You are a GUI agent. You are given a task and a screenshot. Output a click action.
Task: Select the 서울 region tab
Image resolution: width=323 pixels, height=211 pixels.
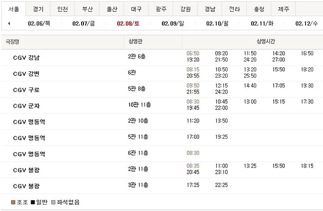[13, 9]
